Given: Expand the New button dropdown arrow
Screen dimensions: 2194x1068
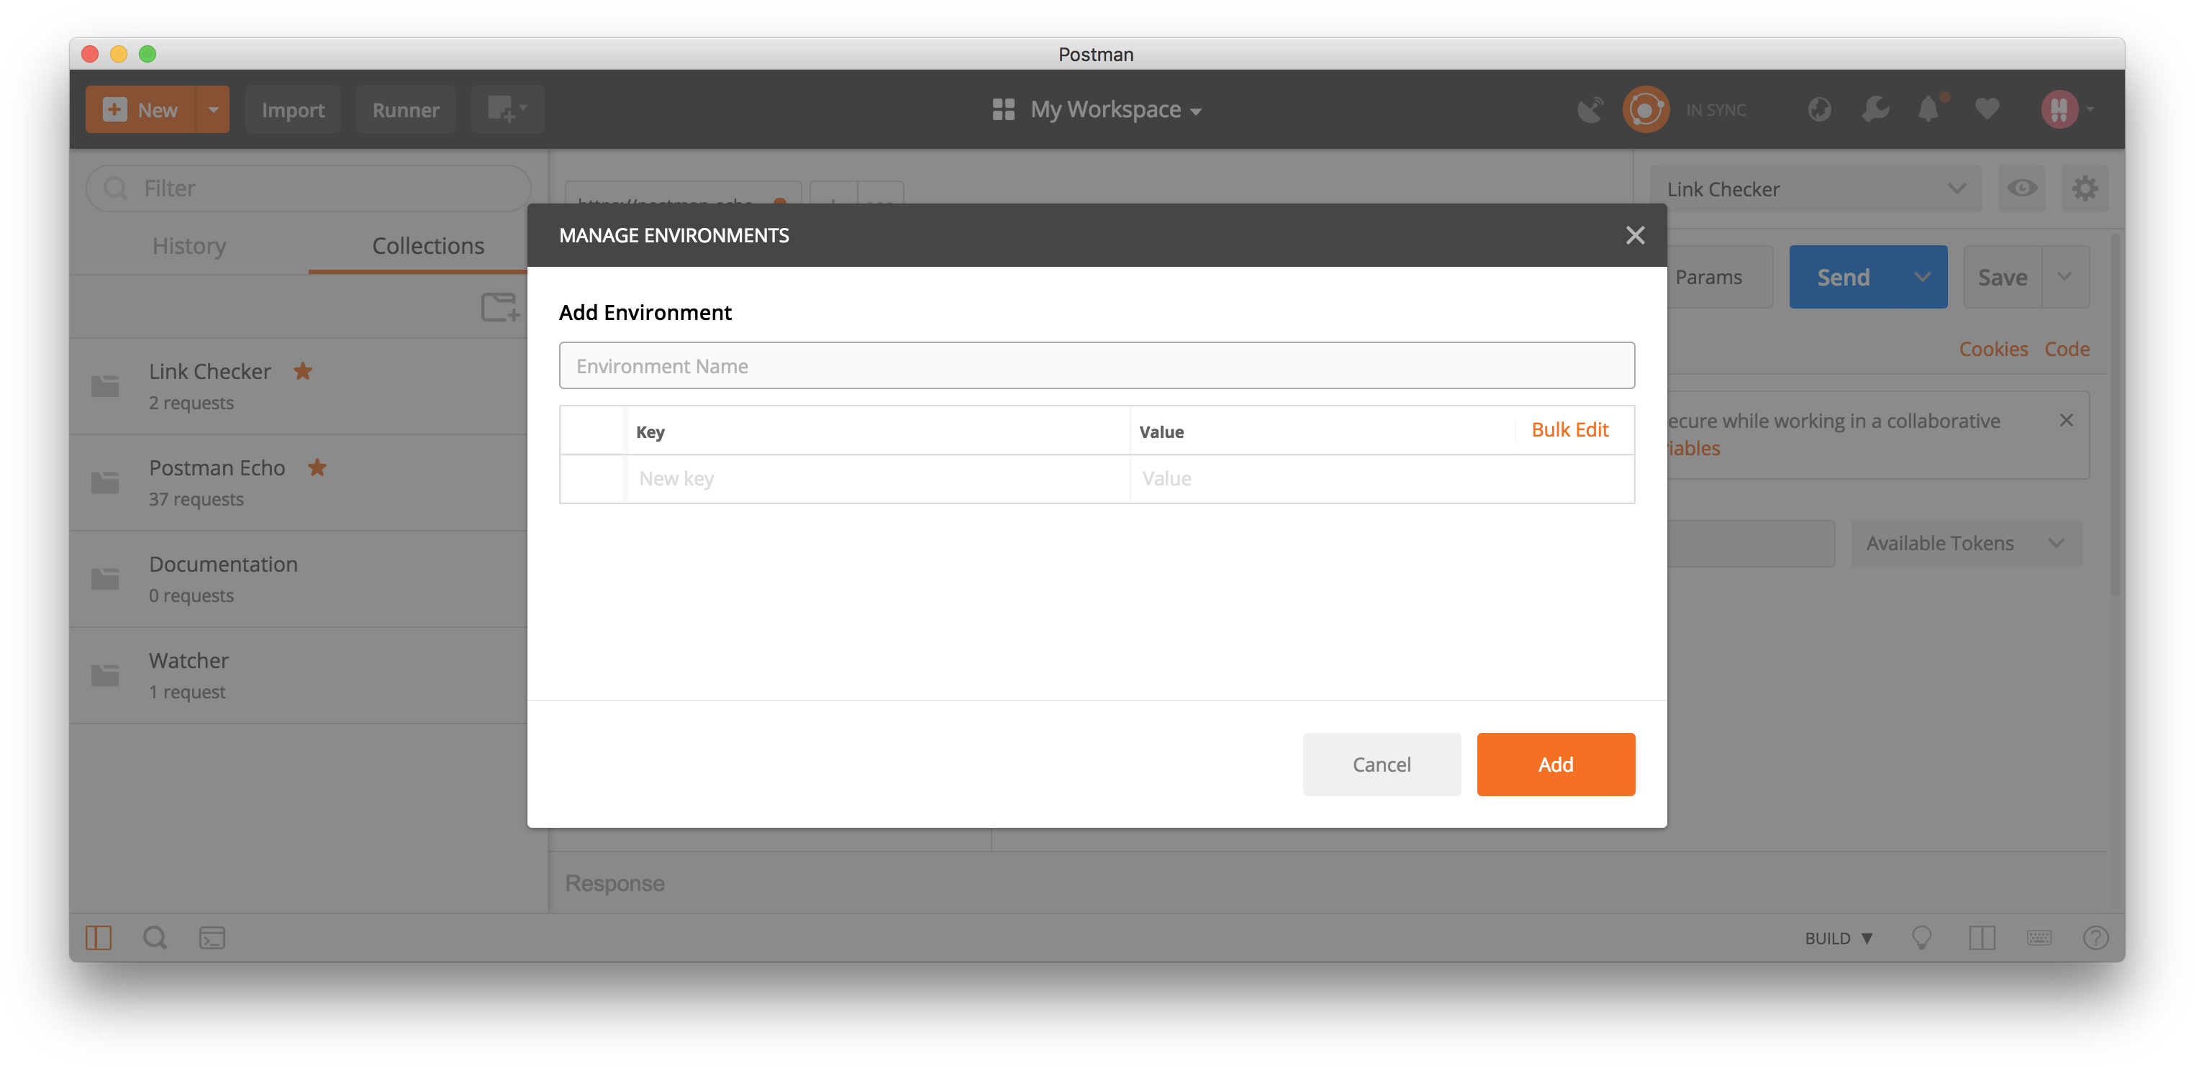Looking at the screenshot, I should tap(213, 110).
